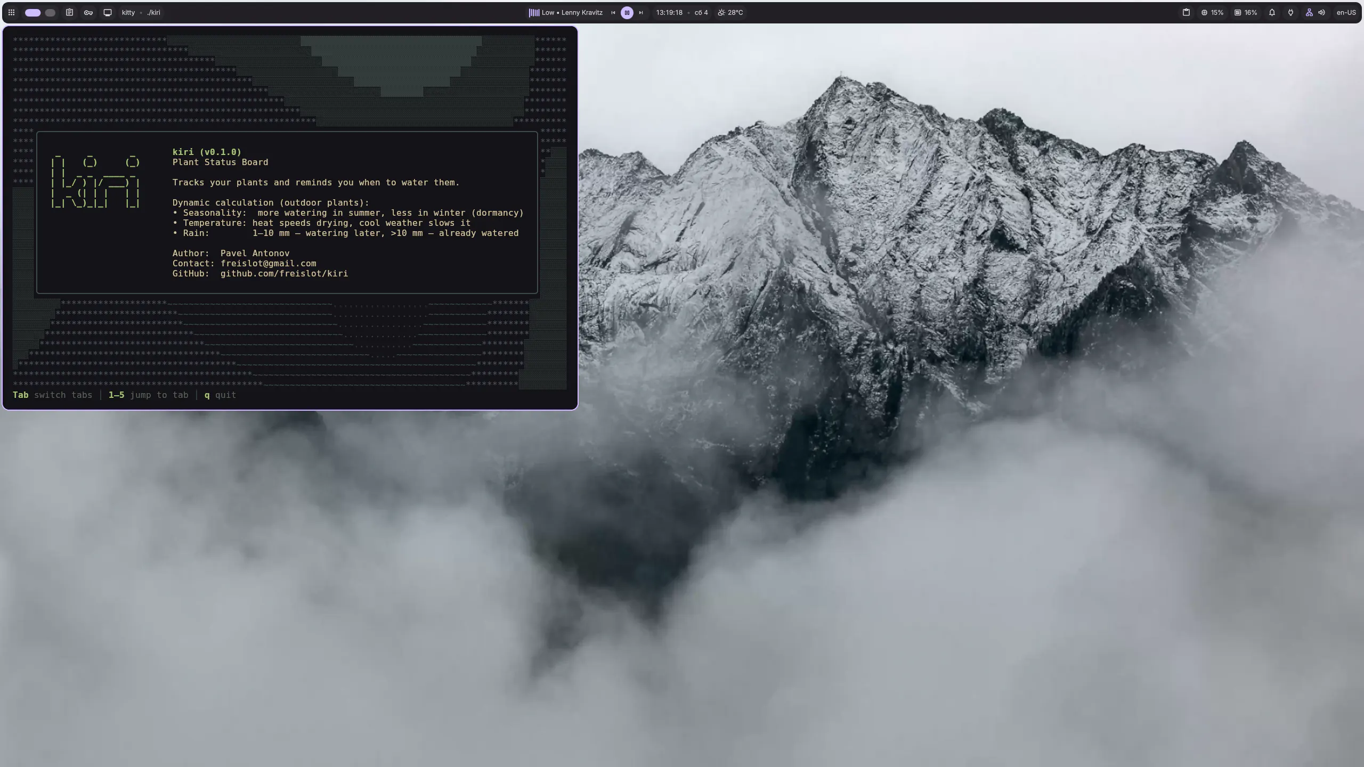This screenshot has height=767, width=1364.
Task: Click the sun weather icon
Action: pyautogui.click(x=721, y=12)
